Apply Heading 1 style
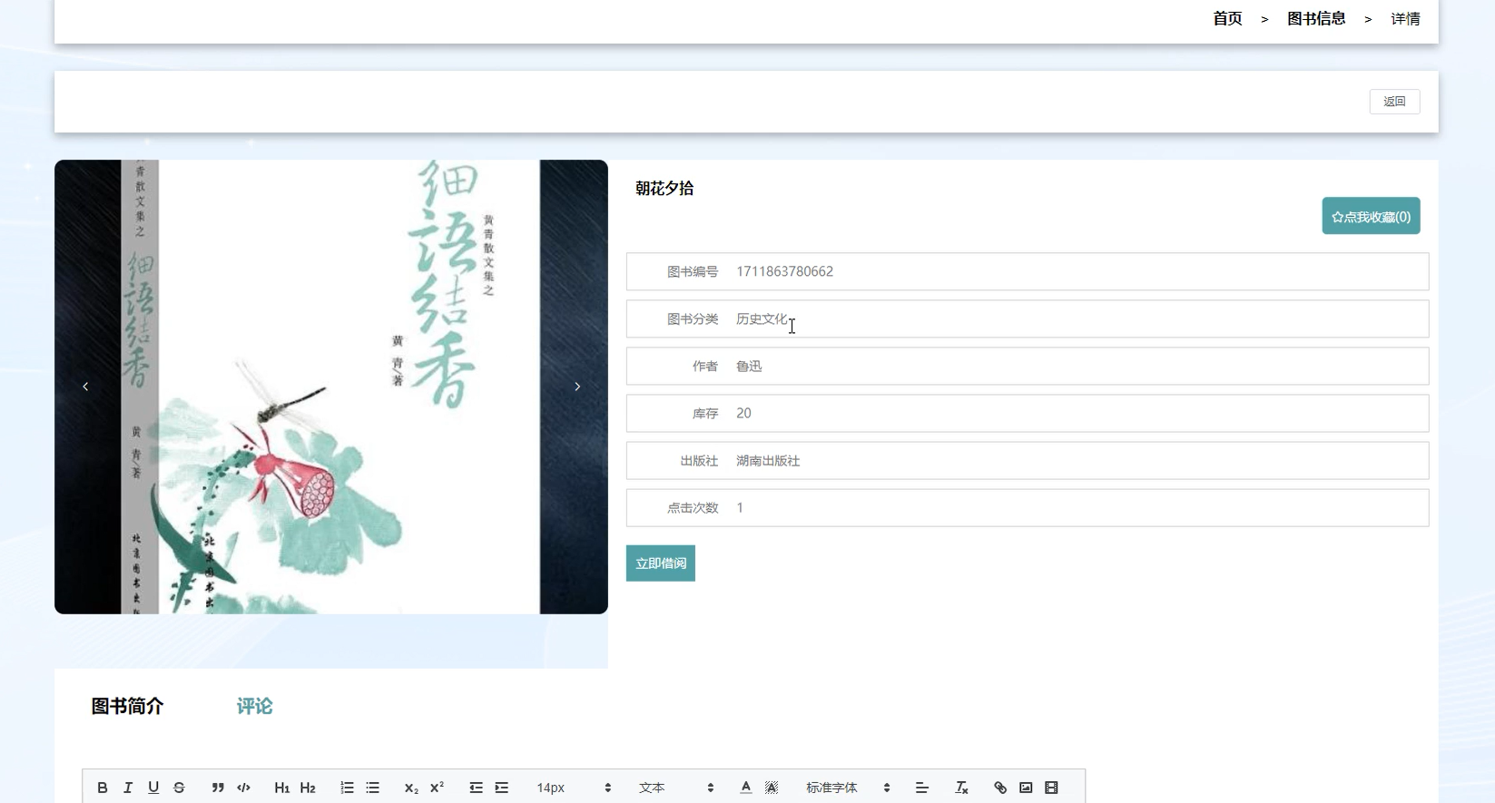The width and height of the screenshot is (1495, 803). 282,788
